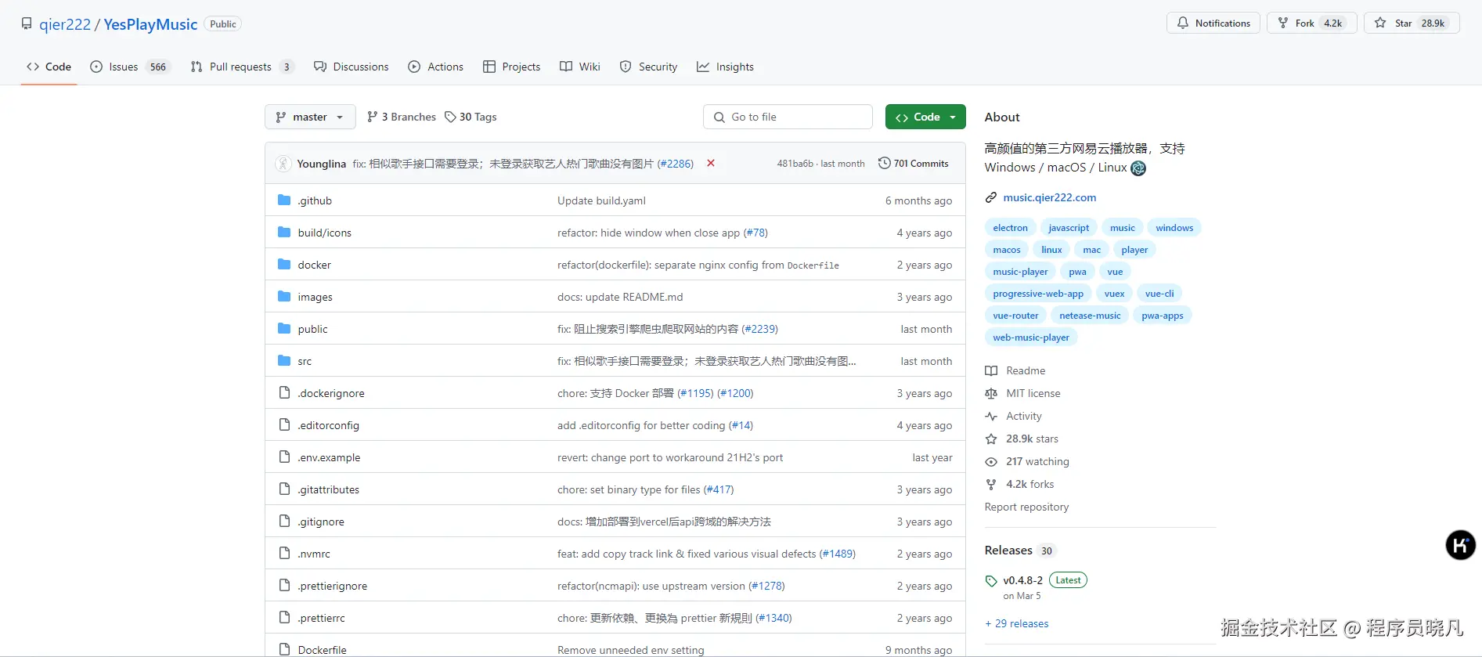Open the build/icons folder

click(324, 233)
